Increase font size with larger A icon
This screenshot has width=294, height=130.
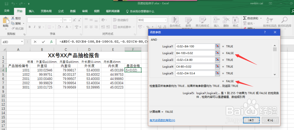coord(74,20)
